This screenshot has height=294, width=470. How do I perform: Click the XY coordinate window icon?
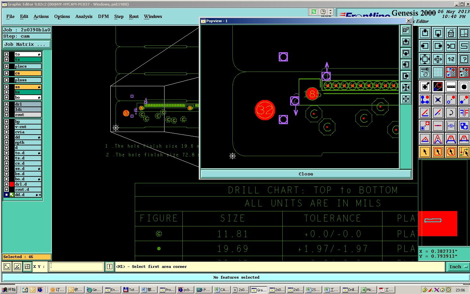tap(464, 33)
